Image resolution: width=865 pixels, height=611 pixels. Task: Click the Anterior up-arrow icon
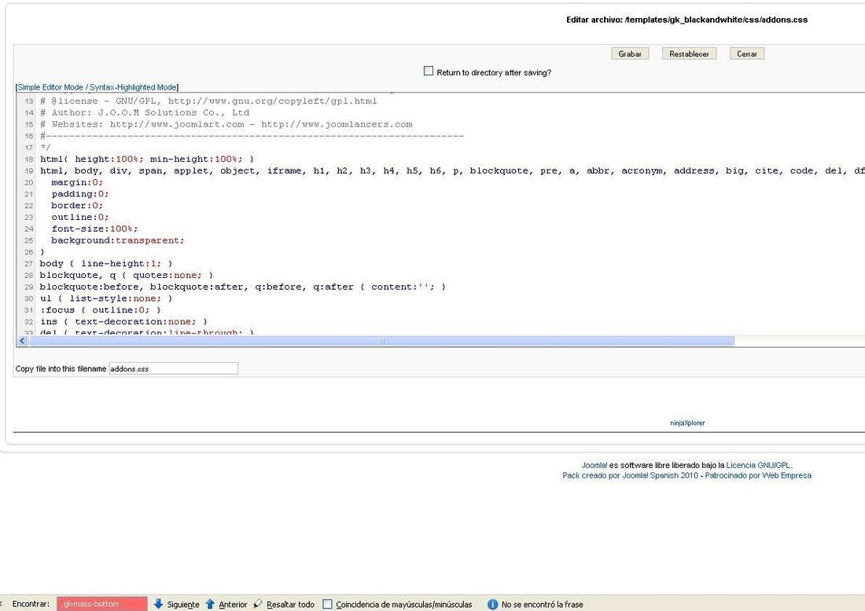[210, 604]
